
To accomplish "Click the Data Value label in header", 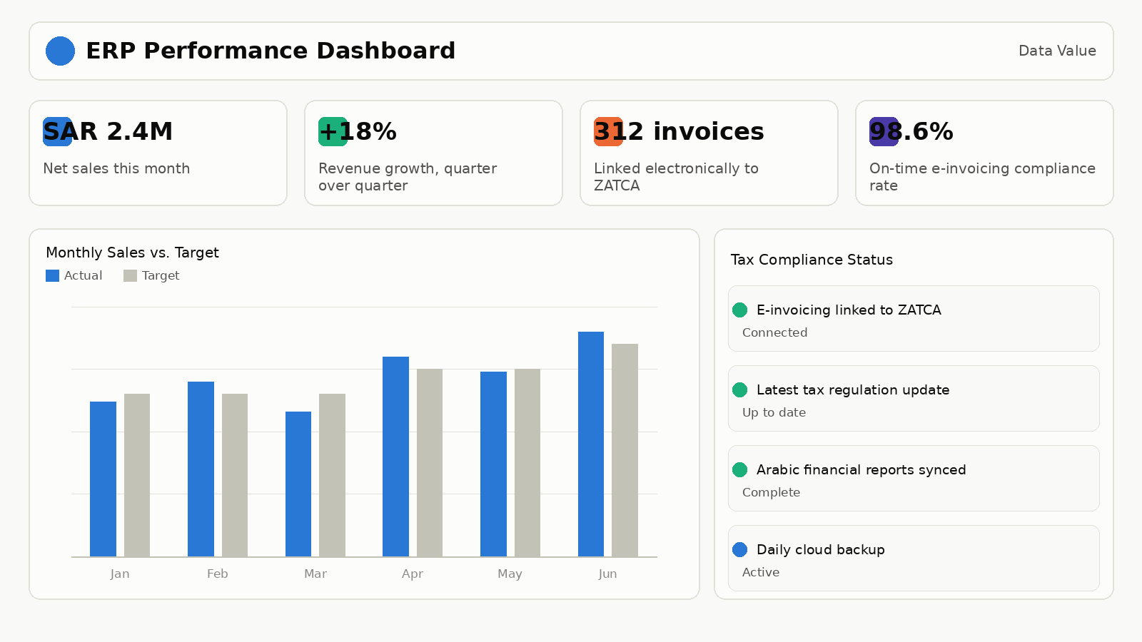I will click(1057, 51).
